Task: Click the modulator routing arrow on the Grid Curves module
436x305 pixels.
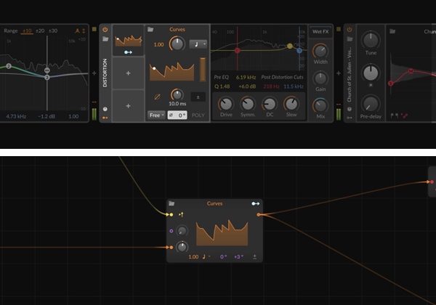Action: tap(256, 203)
